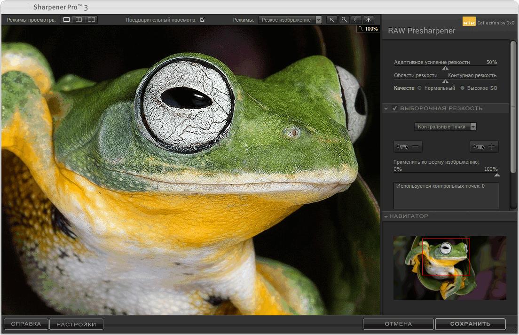Click the add control point button

coord(484,147)
